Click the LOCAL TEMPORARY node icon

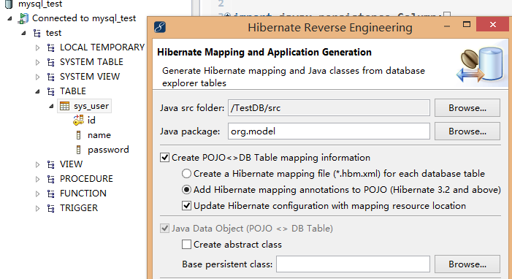coord(51,47)
